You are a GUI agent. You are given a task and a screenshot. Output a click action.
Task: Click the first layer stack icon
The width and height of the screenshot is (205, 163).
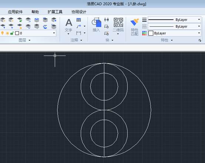coord(3,20)
